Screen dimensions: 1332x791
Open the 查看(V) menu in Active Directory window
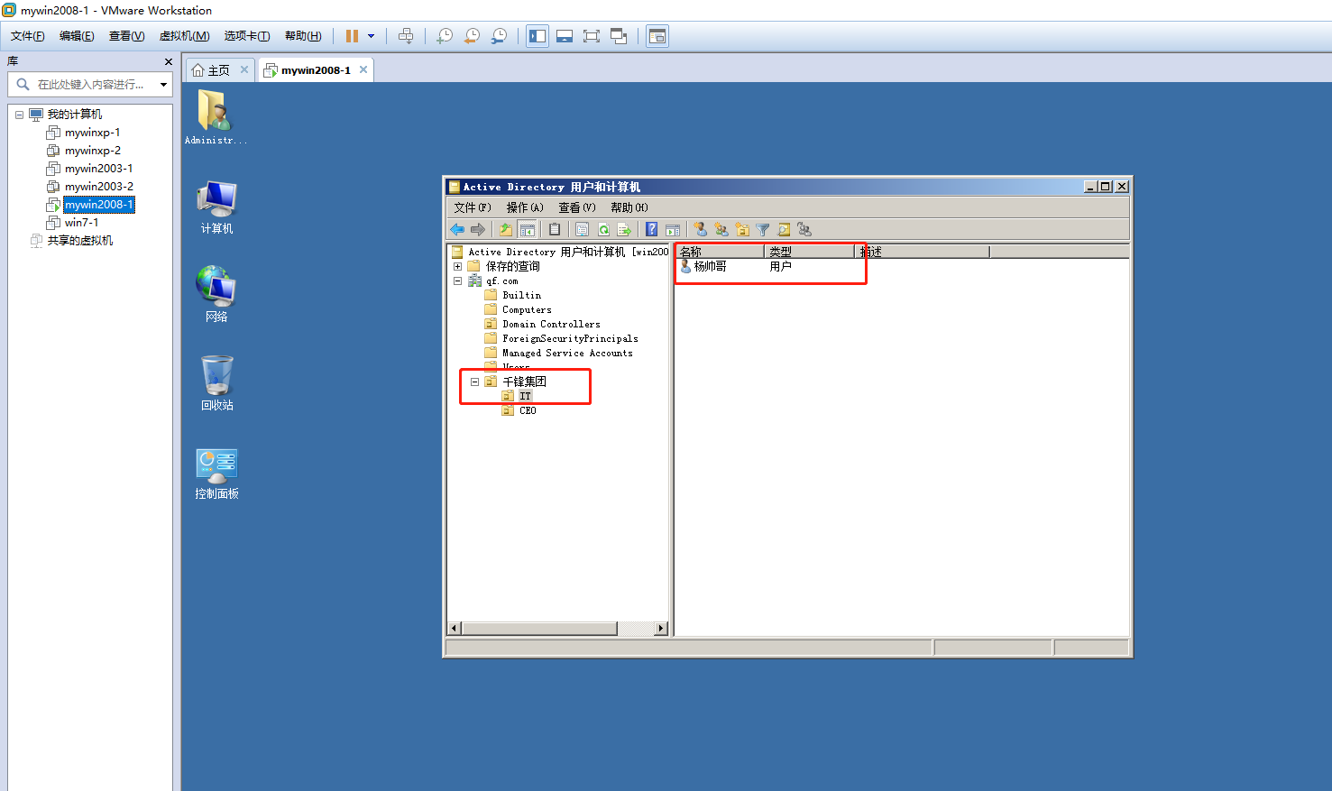click(x=577, y=207)
